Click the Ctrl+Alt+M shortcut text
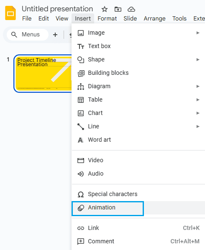 tap(185, 242)
